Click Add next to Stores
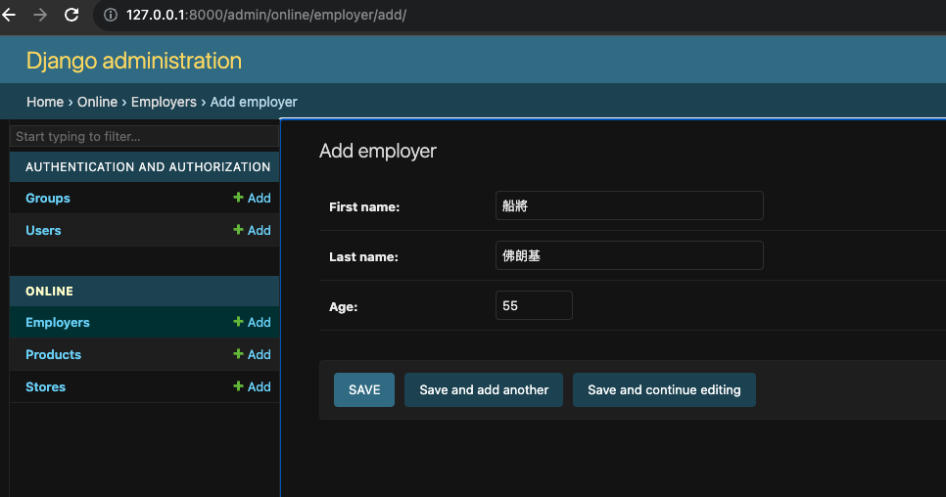The image size is (946, 497). [252, 386]
